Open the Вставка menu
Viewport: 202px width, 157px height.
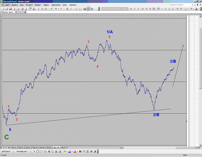[29, 5]
